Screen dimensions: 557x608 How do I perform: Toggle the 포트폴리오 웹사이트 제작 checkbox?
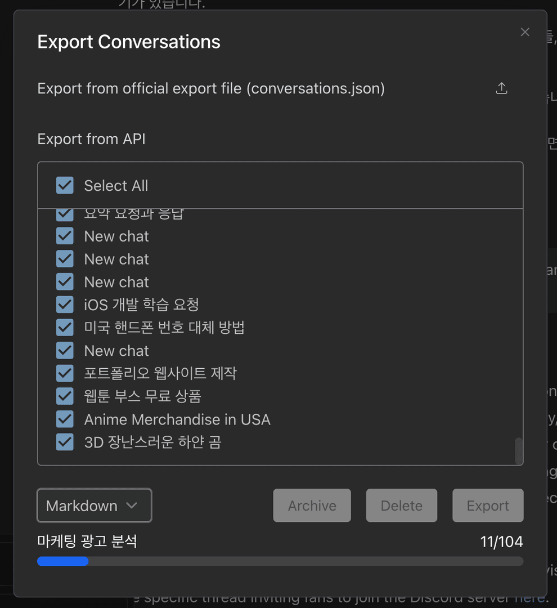(x=65, y=373)
